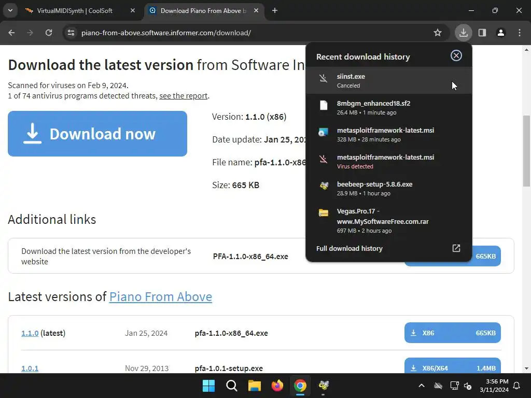
Task: Click the 8mbgm_enhanced18.sf2 file icon
Action: pyautogui.click(x=324, y=105)
